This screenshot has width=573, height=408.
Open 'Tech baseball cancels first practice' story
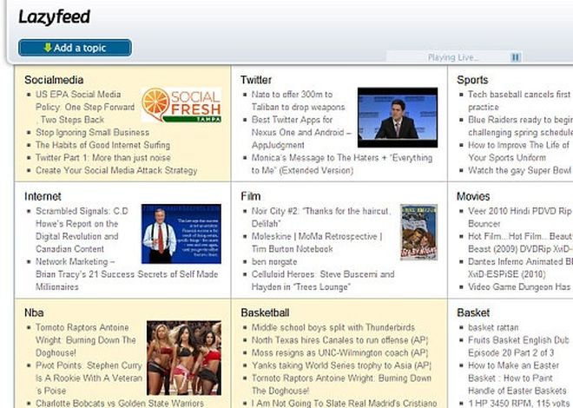(x=519, y=101)
